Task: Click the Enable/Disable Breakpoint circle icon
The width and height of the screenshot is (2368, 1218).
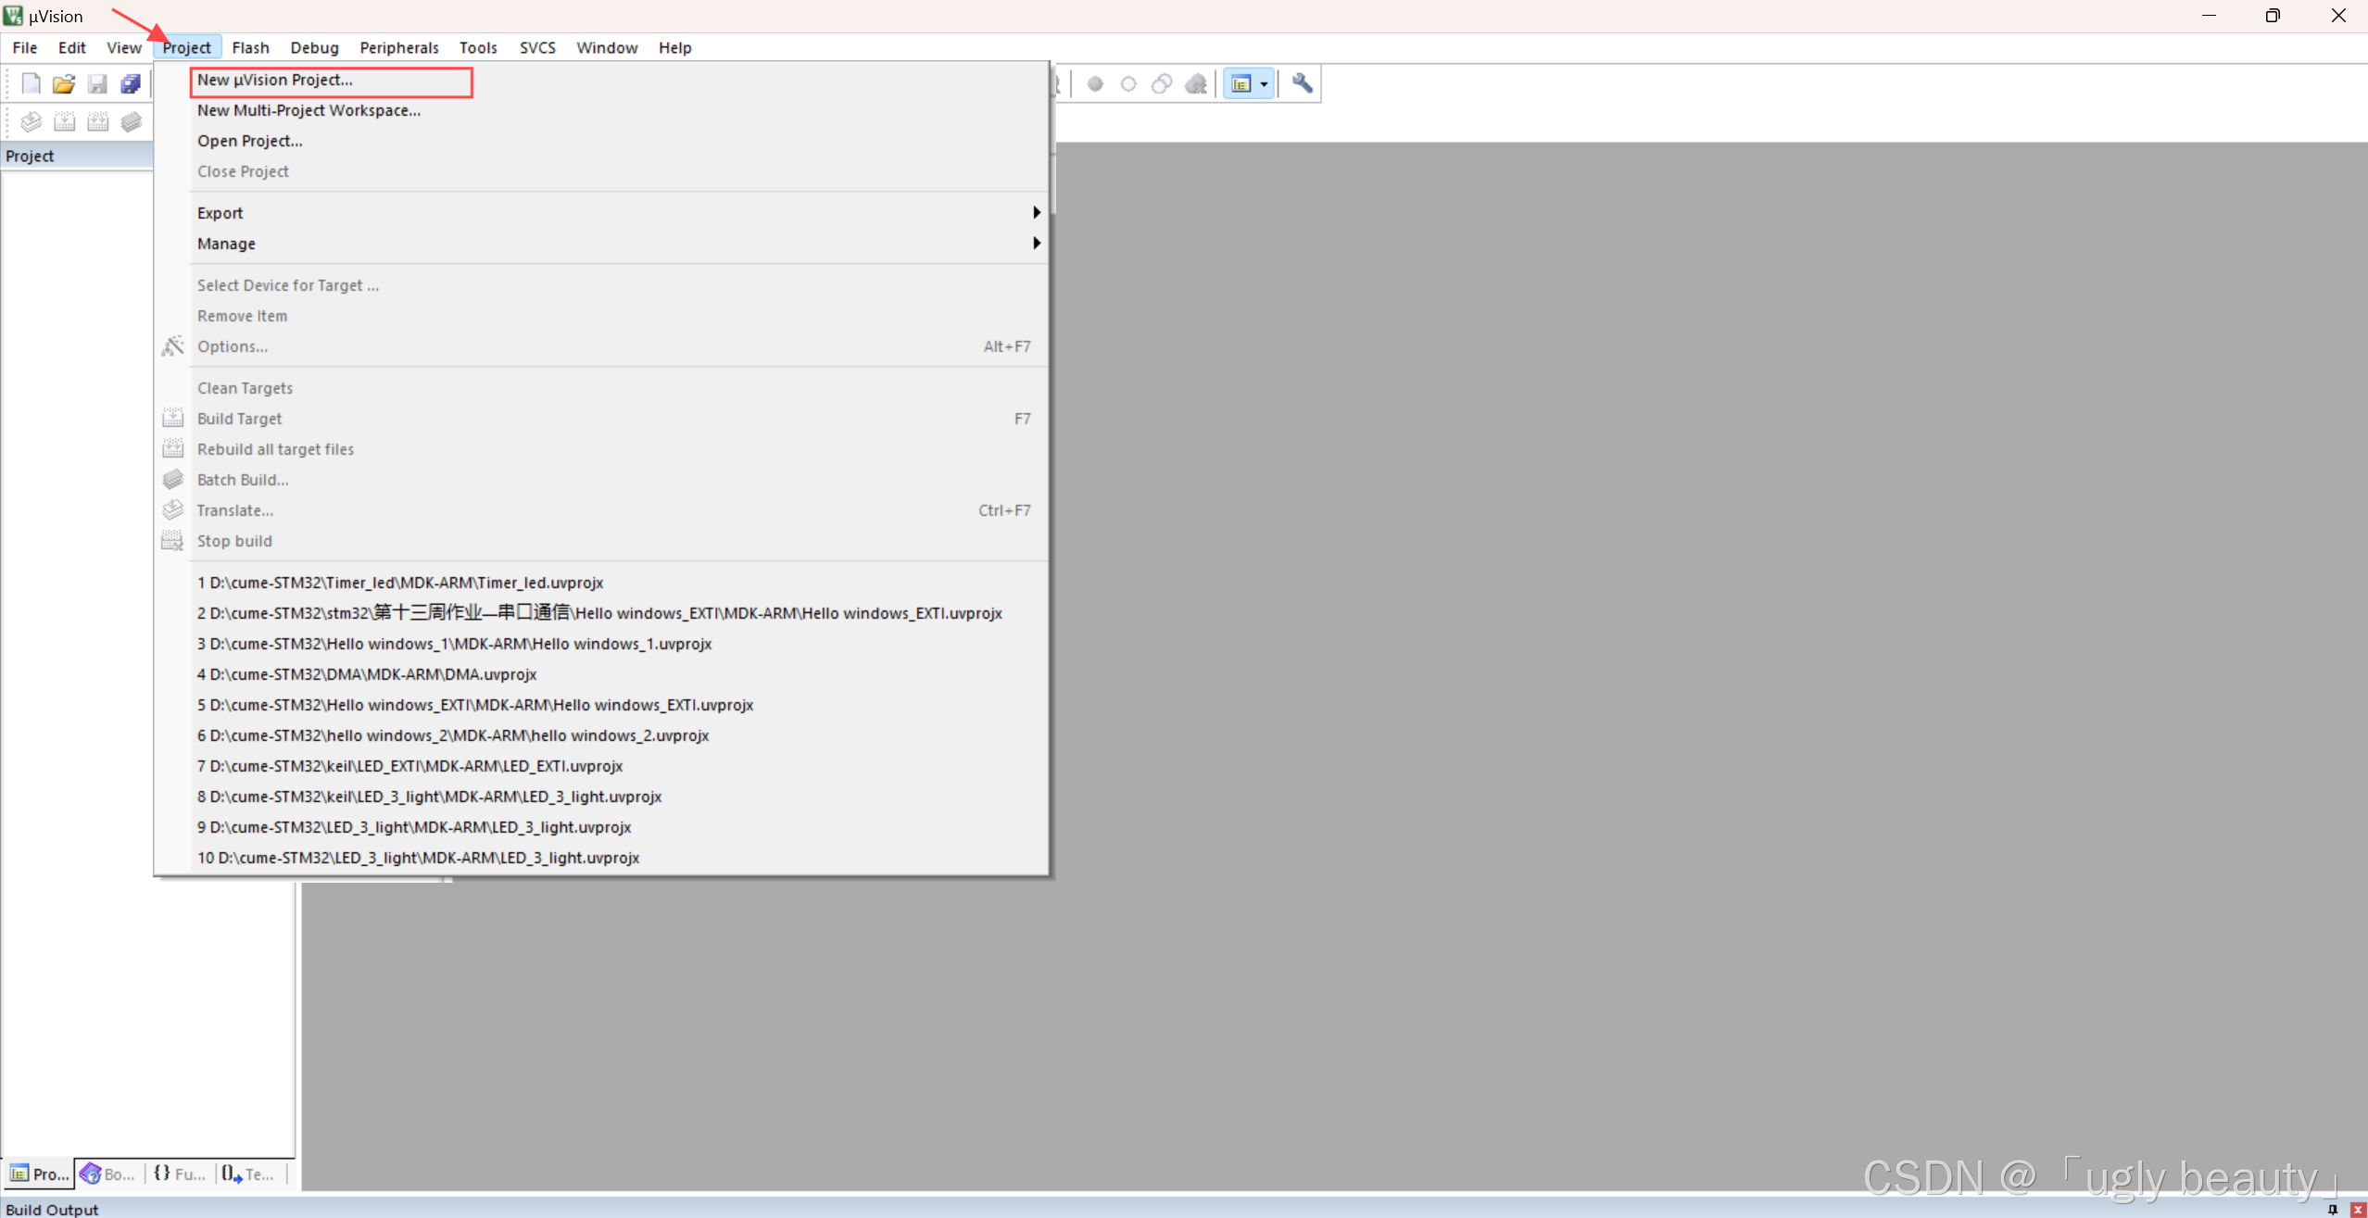Action: click(x=1128, y=83)
